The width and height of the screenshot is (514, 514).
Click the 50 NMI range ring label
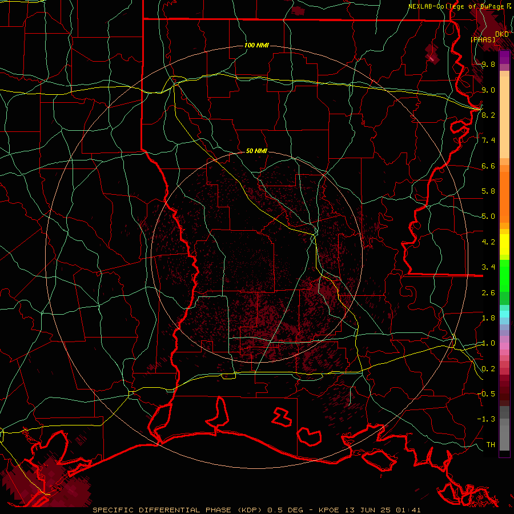pos(256,151)
